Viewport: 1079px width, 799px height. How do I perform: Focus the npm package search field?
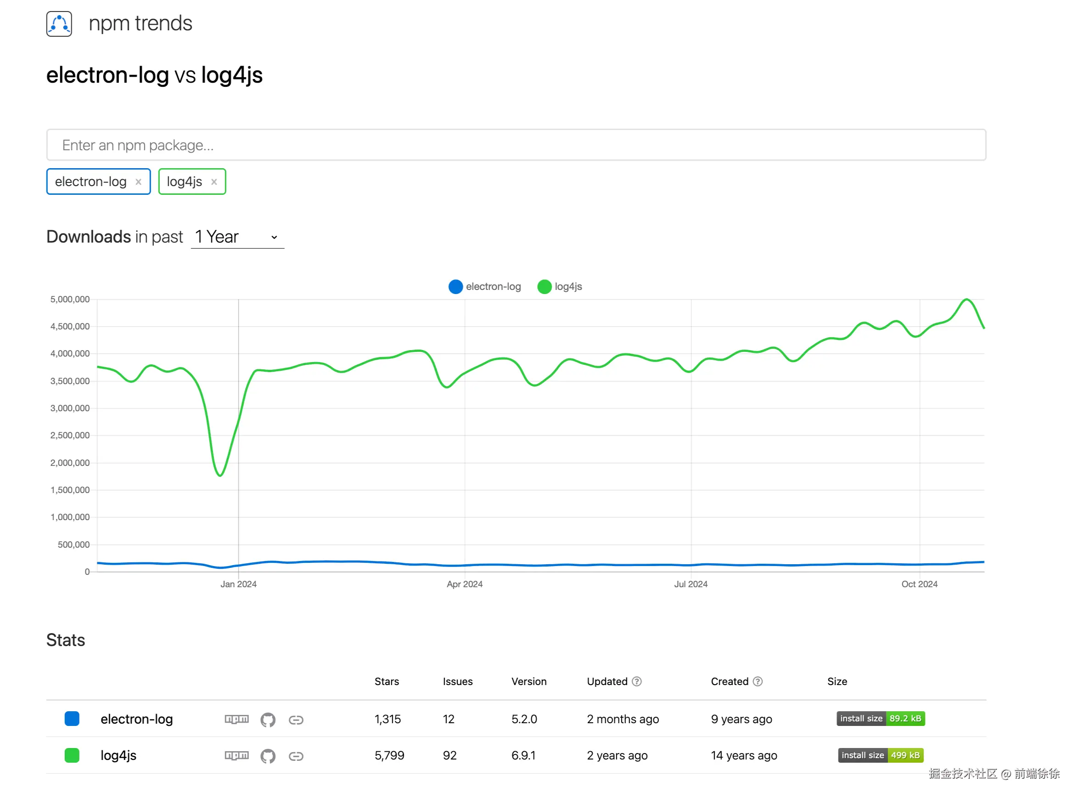coord(516,145)
